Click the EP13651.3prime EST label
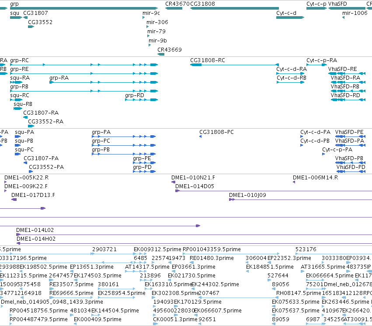Viewport: 372px width, 326px height. click(x=92, y=267)
